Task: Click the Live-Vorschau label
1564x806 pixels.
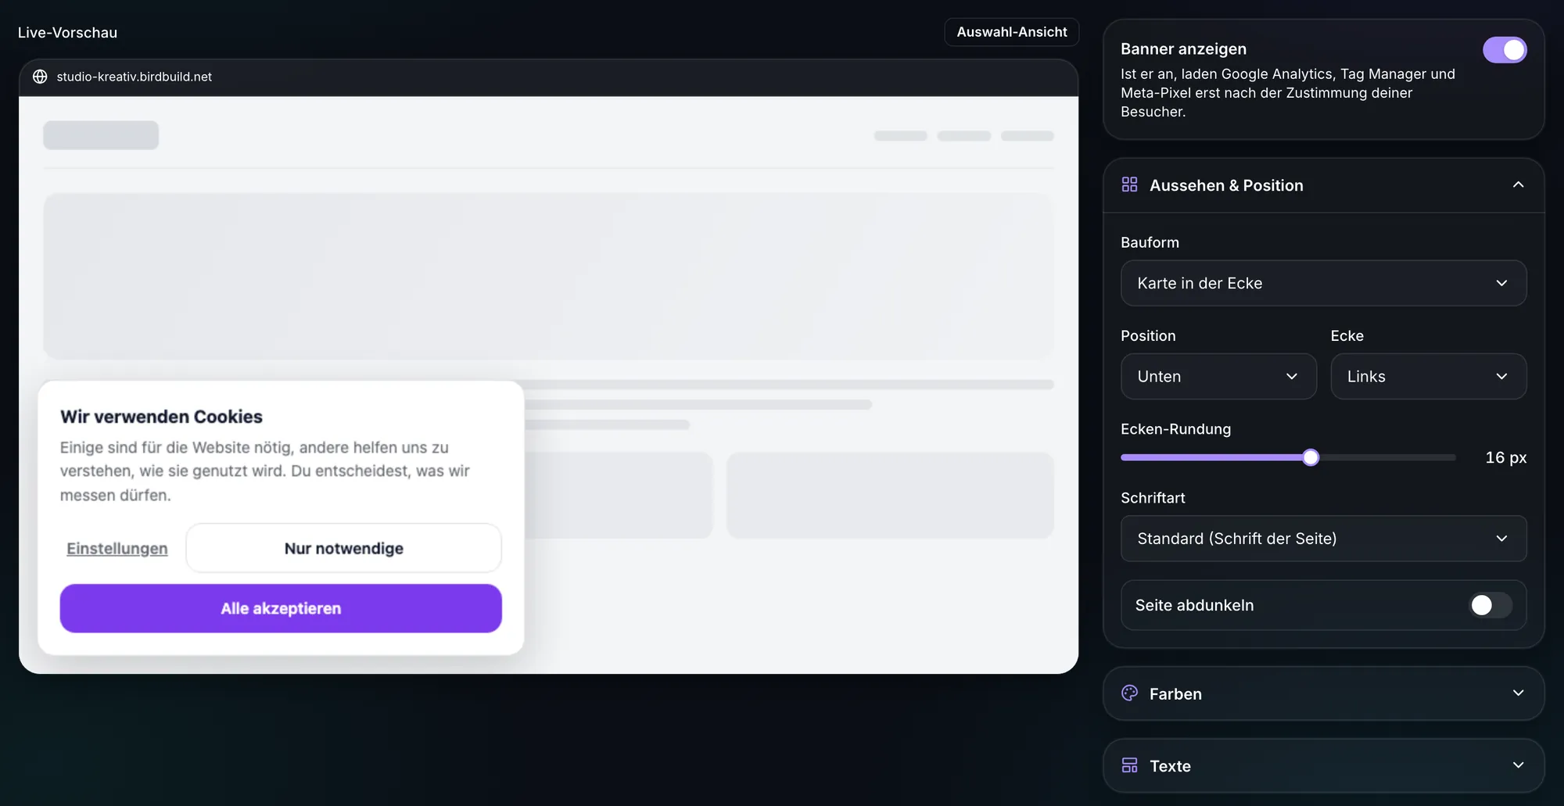Action: click(67, 33)
